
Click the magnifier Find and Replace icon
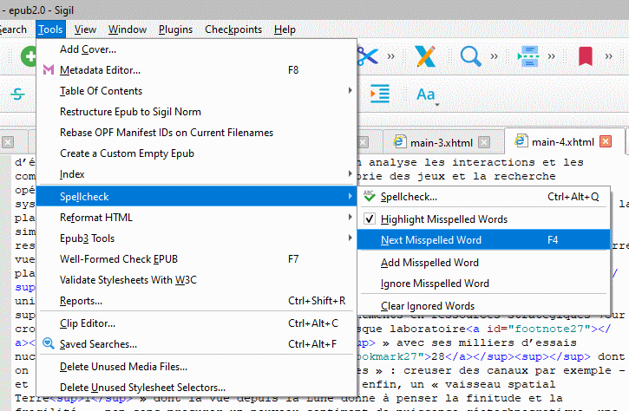point(471,56)
